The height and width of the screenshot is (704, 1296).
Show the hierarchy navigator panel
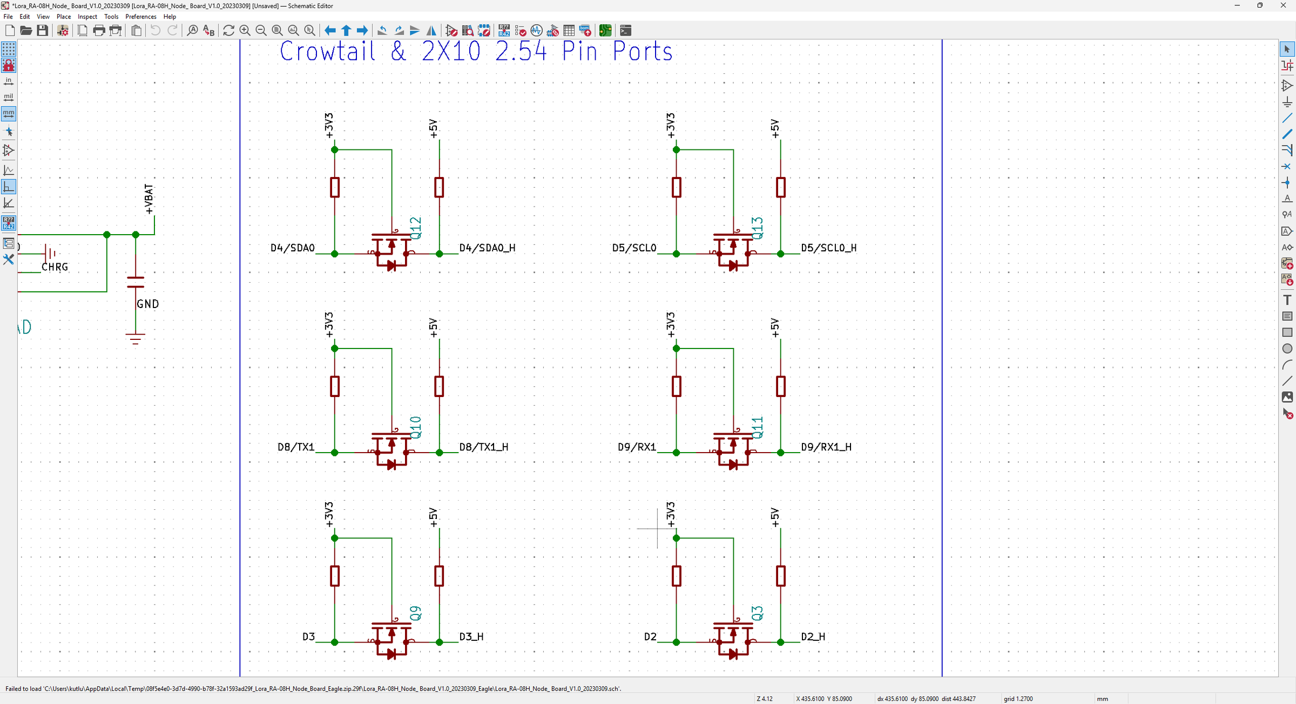pyautogui.click(x=9, y=243)
